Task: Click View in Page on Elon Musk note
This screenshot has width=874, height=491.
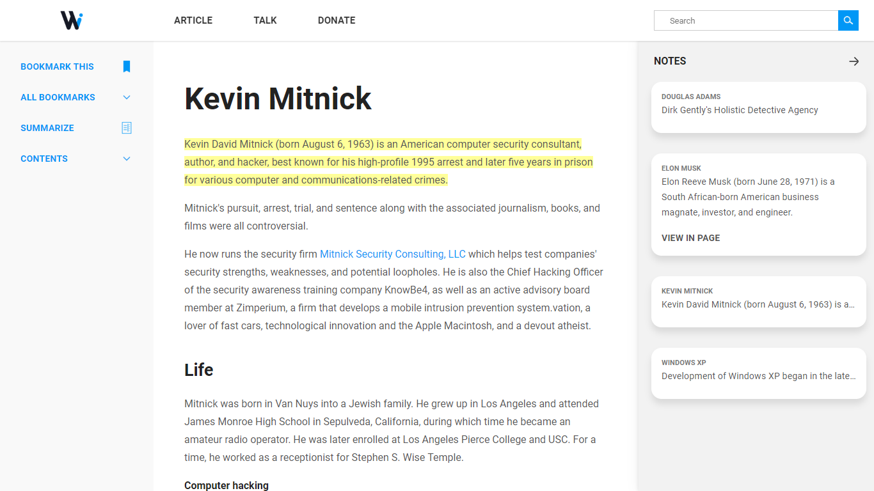Action: pyautogui.click(x=690, y=238)
